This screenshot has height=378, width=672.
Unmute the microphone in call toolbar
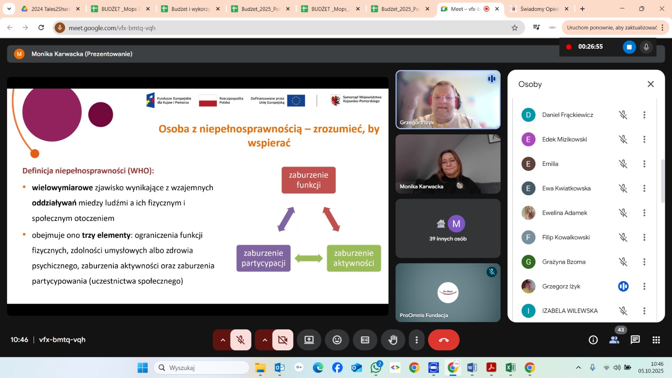(241, 340)
